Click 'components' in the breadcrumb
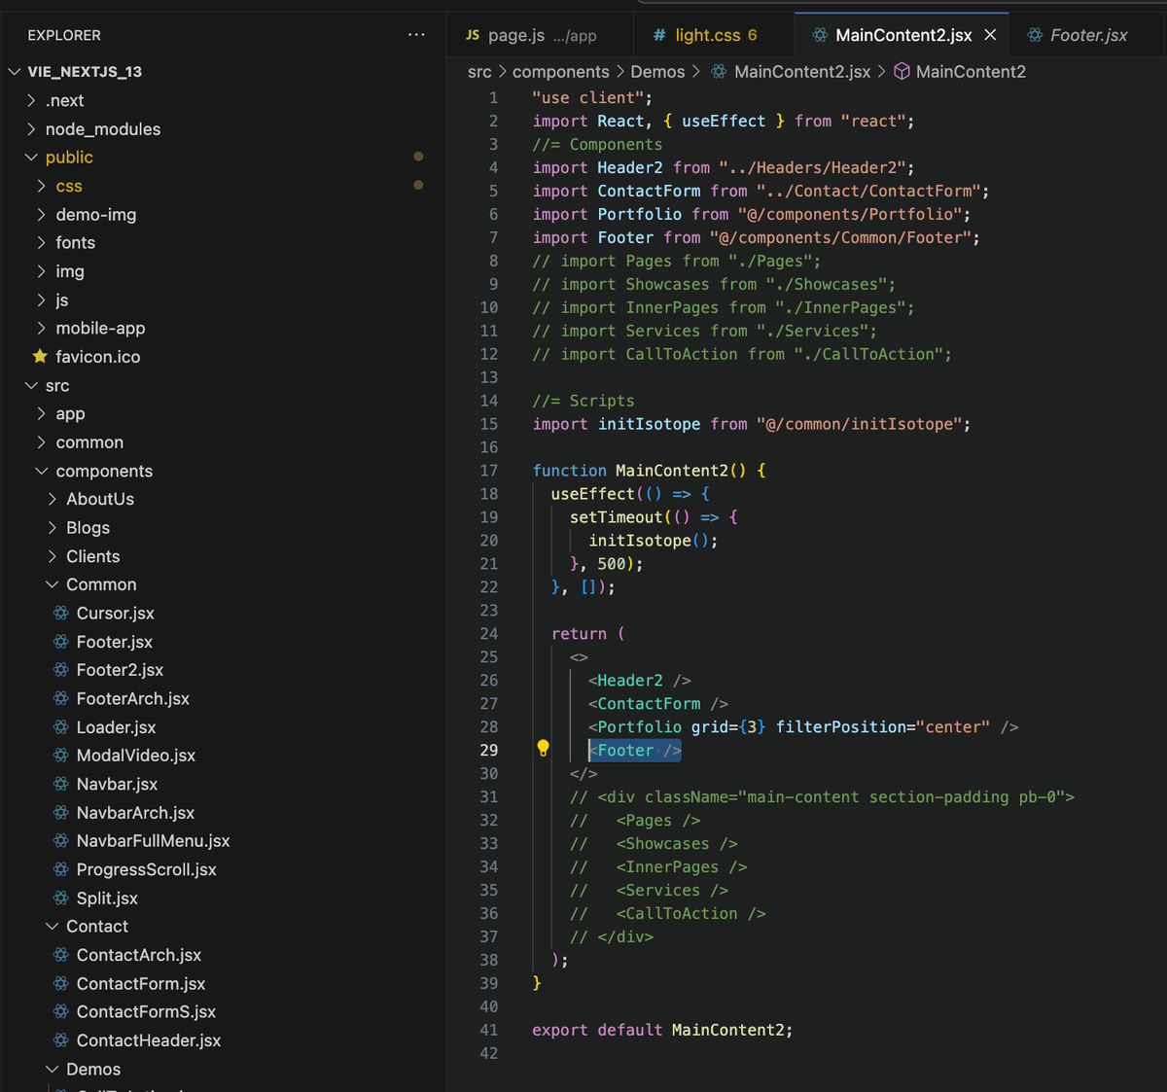The width and height of the screenshot is (1167, 1092). tap(561, 72)
